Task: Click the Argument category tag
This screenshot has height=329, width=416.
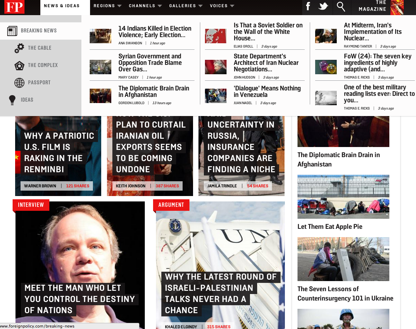Action: pyautogui.click(x=171, y=205)
